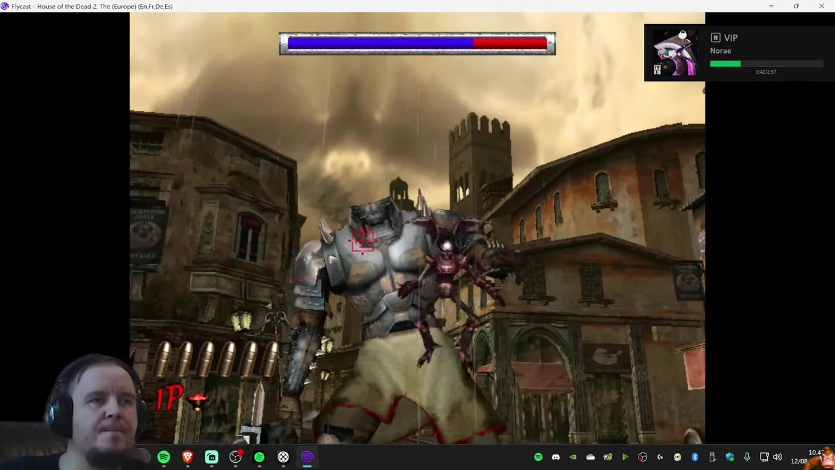Open the safely remove USB tray icon

pos(712,458)
